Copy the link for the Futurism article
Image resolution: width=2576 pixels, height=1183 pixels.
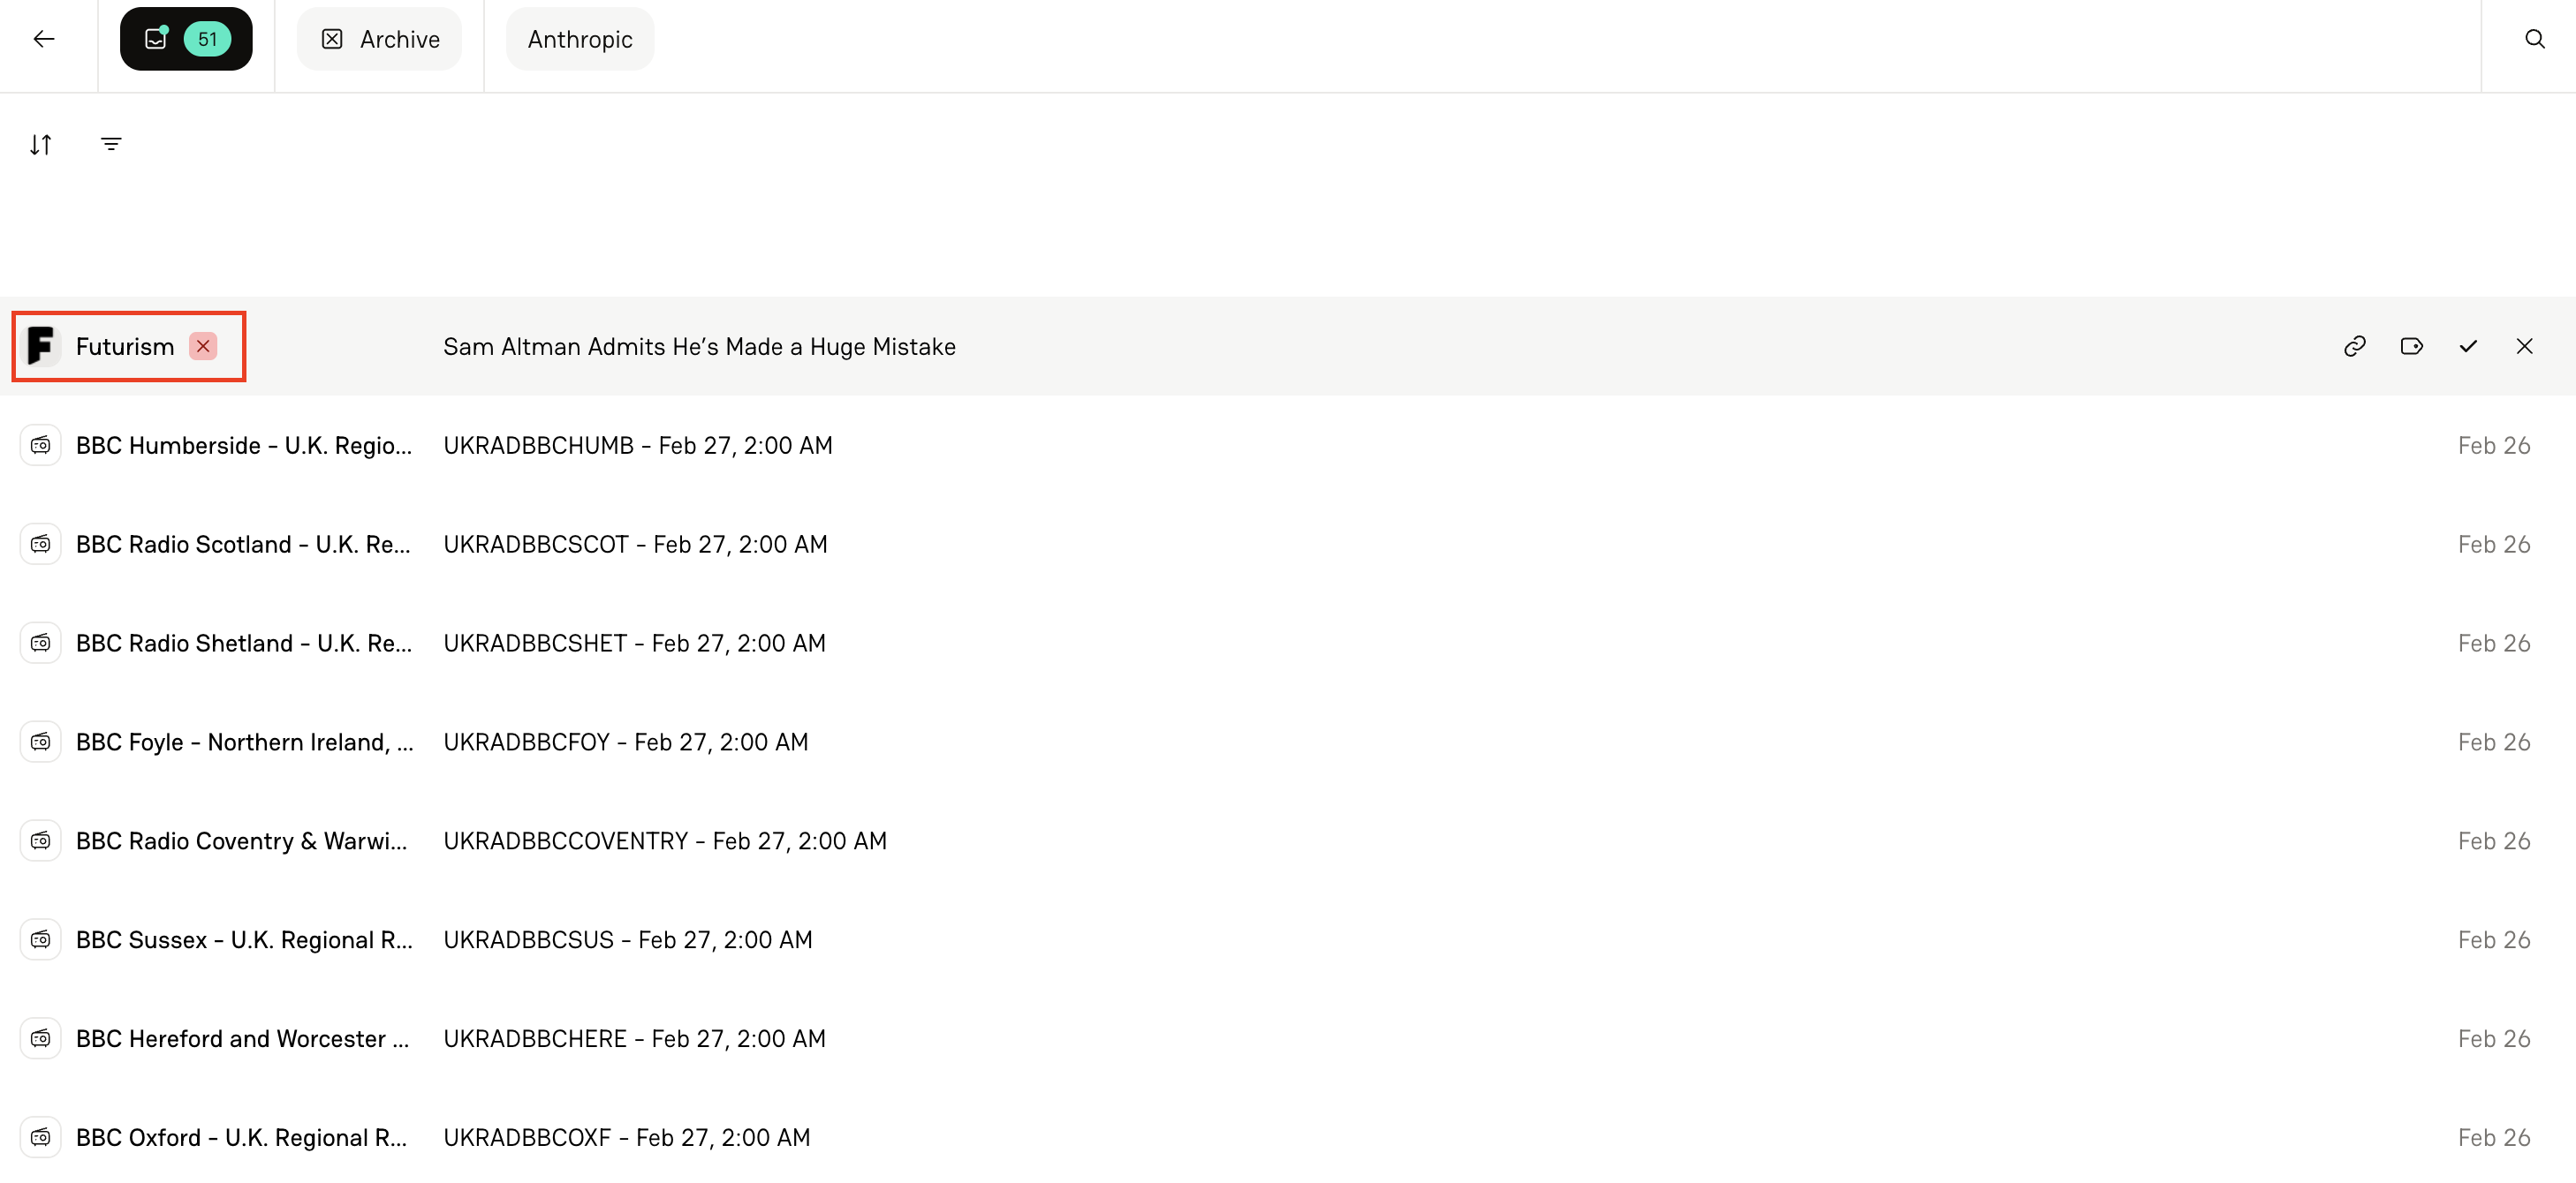point(2355,346)
